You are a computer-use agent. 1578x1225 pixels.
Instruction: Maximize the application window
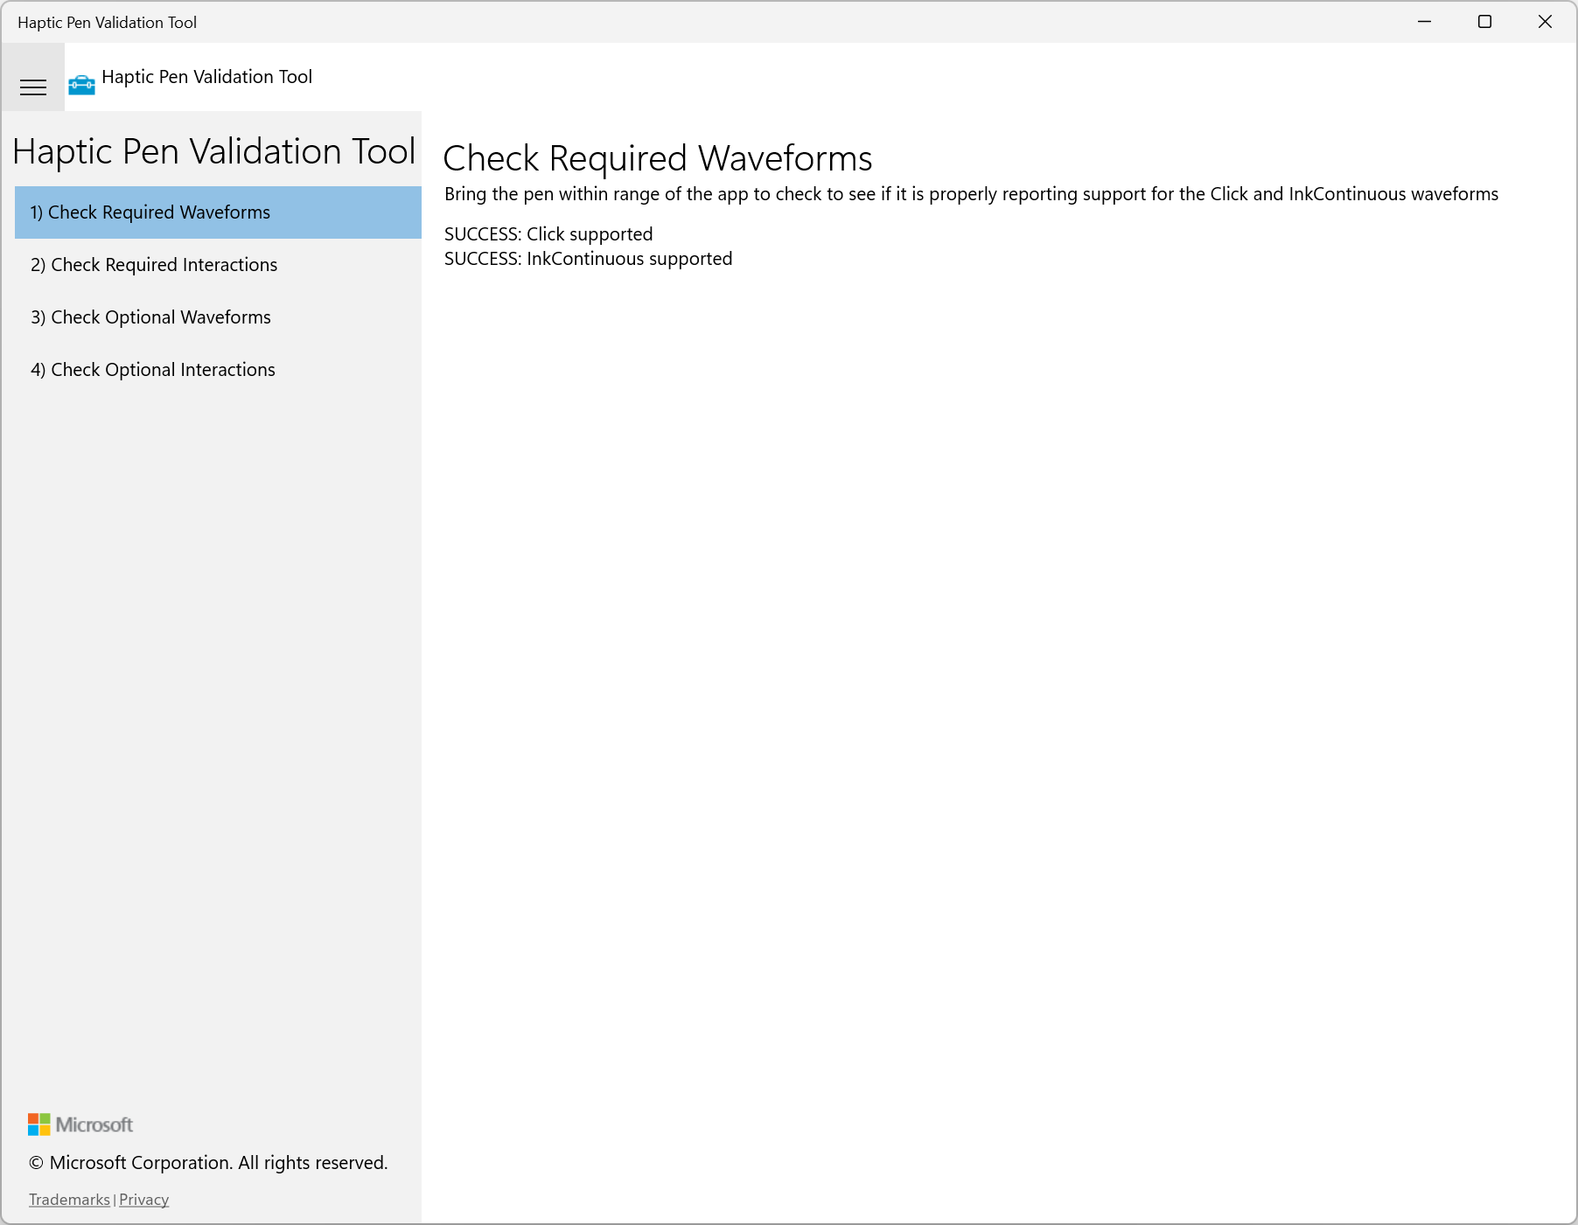tap(1485, 22)
